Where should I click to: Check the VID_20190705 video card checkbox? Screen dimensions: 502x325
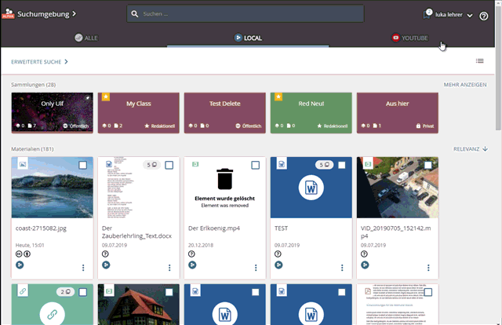click(428, 165)
